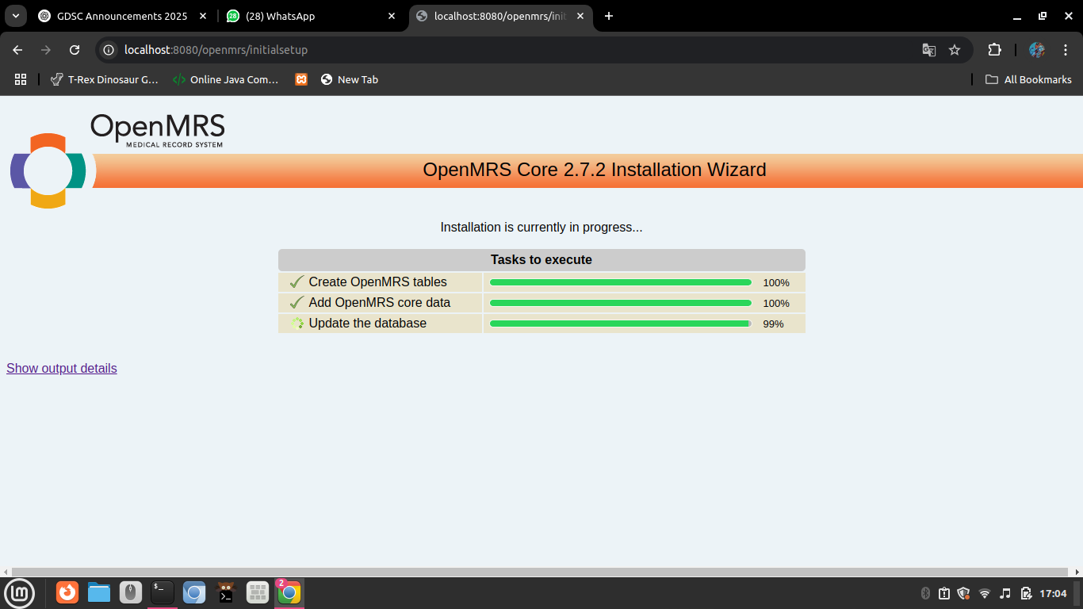Open the file manager folder icon
The width and height of the screenshot is (1083, 609).
99,592
